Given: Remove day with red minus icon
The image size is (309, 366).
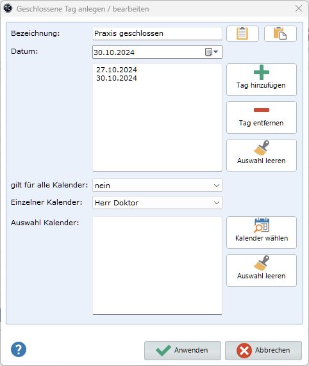Looking at the screenshot, I should pos(262,117).
